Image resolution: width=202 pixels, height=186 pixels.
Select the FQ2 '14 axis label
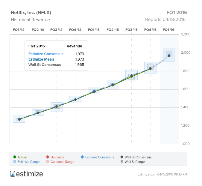pyautogui.click(x=38, y=30)
